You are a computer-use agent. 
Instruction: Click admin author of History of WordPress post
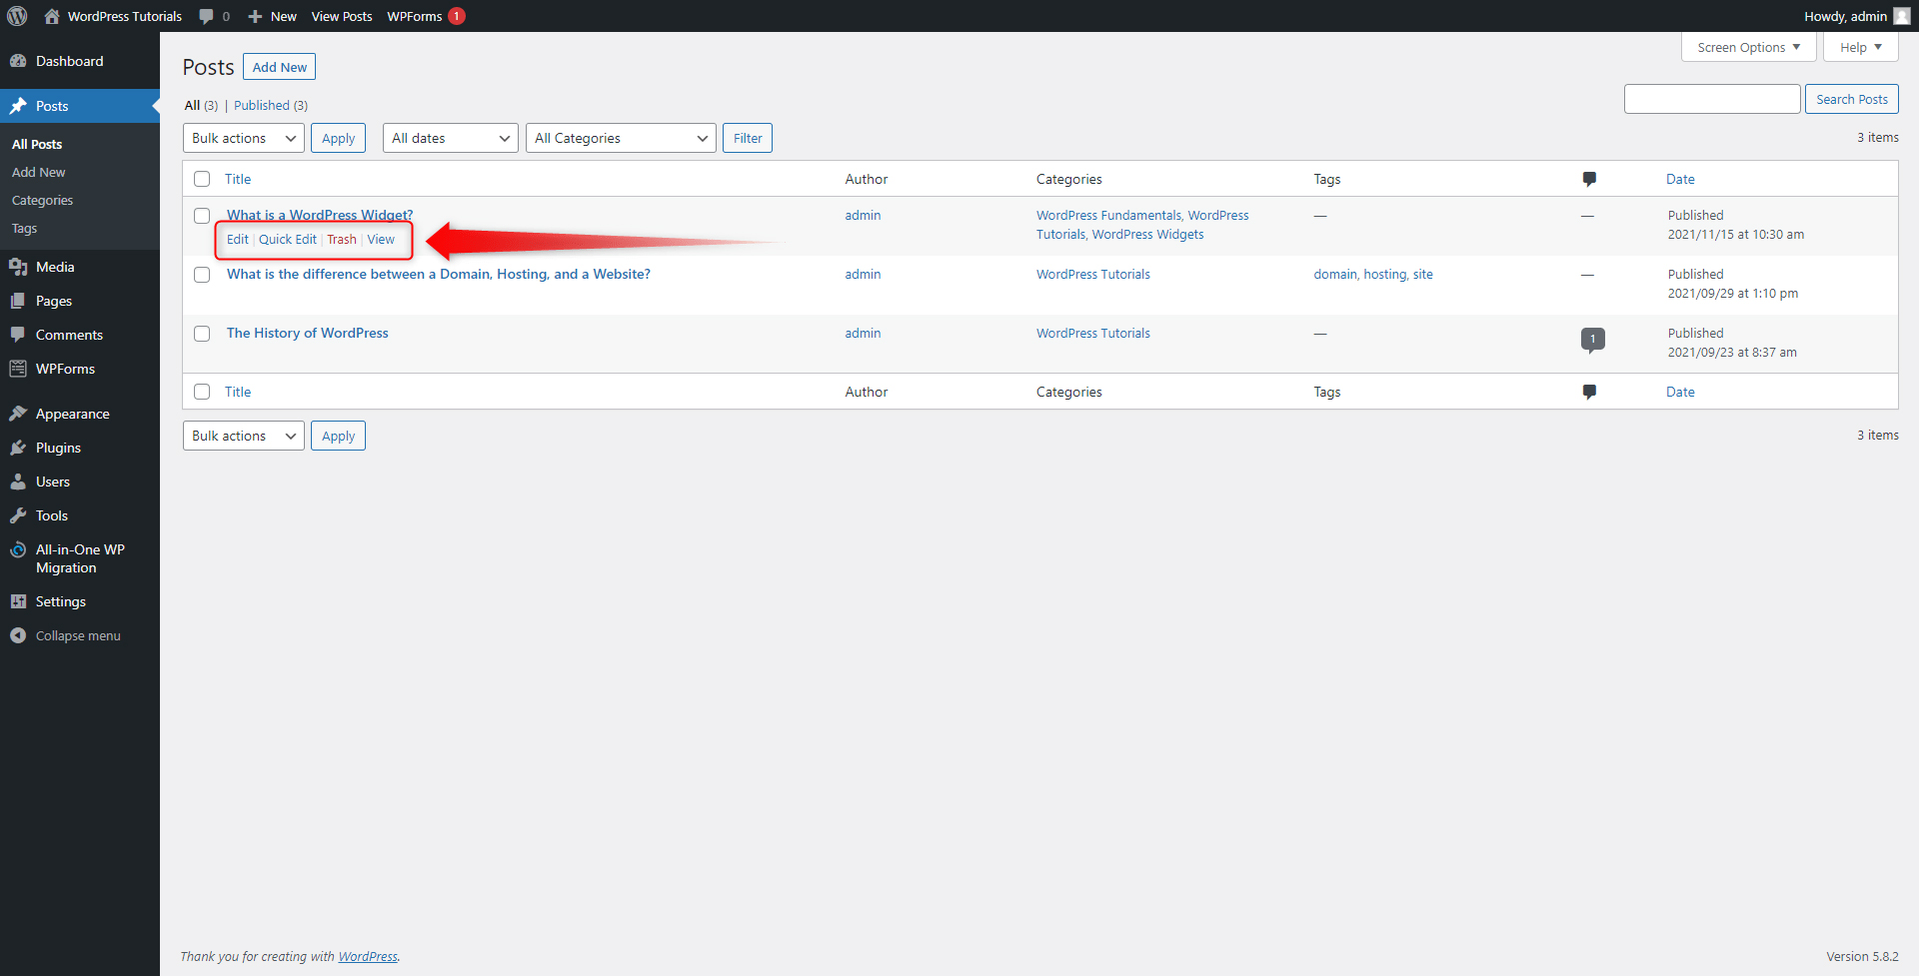point(863,333)
